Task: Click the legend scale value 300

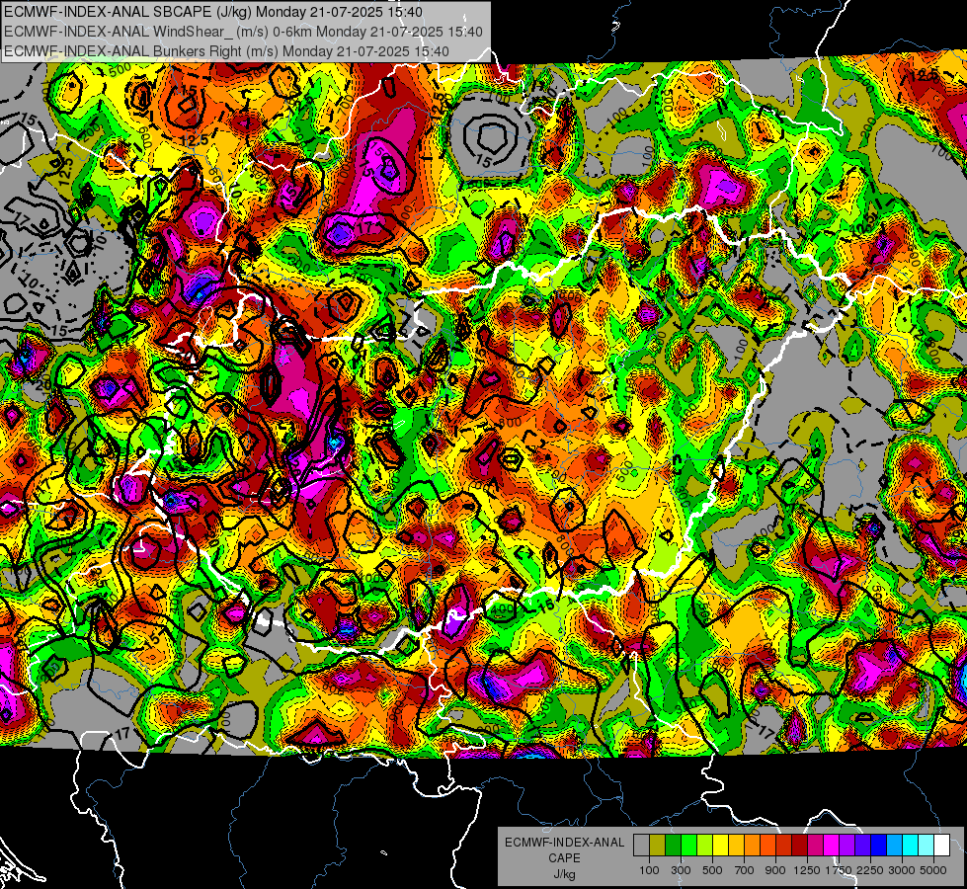Action: 681,870
